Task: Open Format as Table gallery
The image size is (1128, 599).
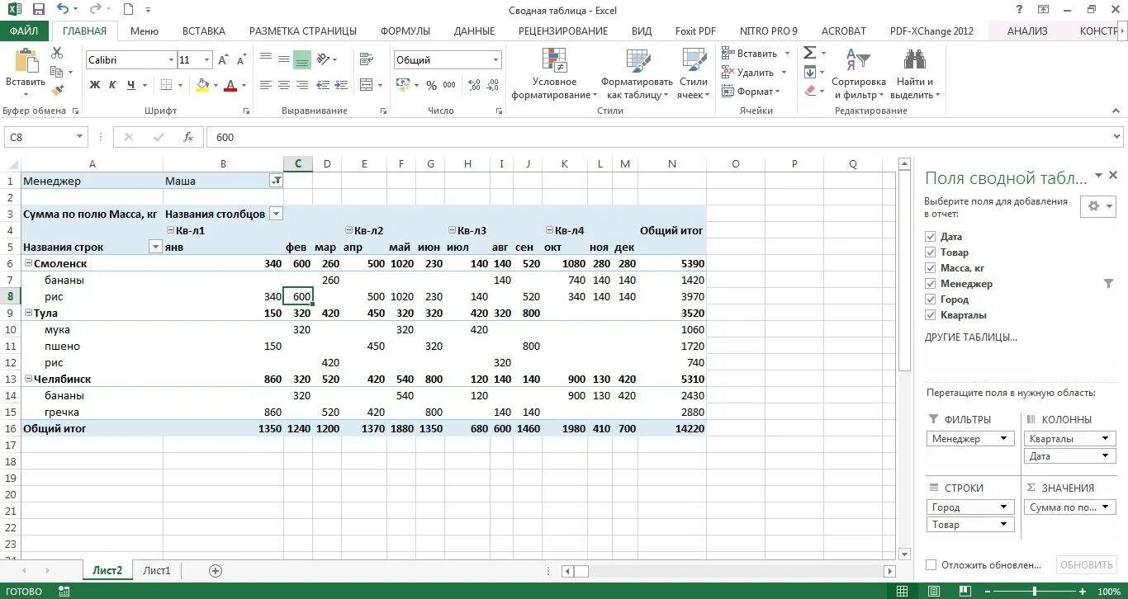Action: (x=637, y=73)
